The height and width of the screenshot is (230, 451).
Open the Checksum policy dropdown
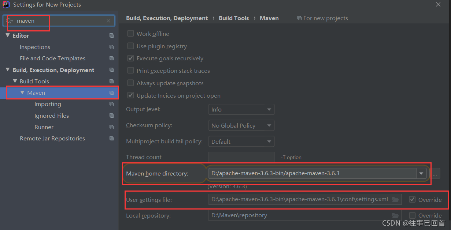click(241, 125)
